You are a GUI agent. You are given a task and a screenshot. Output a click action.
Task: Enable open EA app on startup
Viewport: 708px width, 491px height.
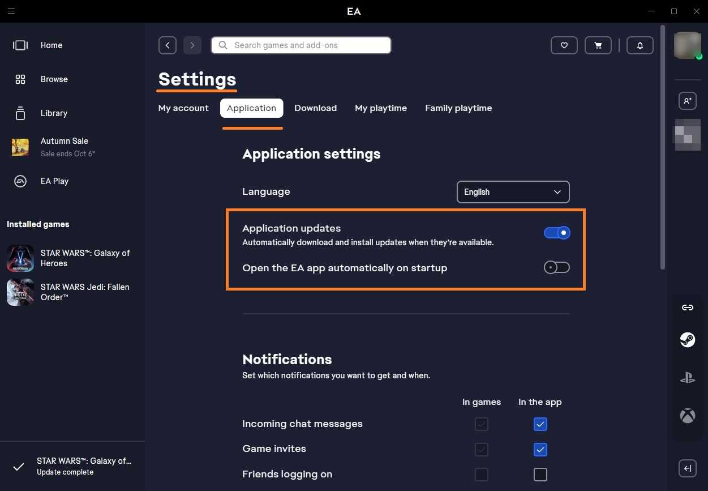coord(557,267)
